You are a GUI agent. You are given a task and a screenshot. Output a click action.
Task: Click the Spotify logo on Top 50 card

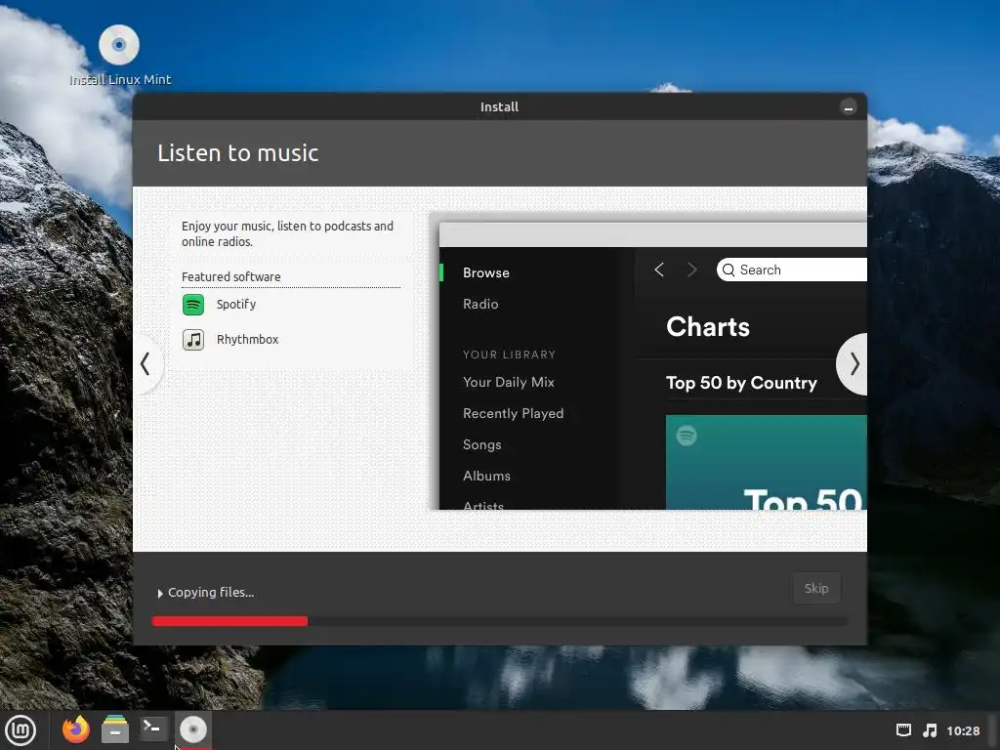click(687, 436)
